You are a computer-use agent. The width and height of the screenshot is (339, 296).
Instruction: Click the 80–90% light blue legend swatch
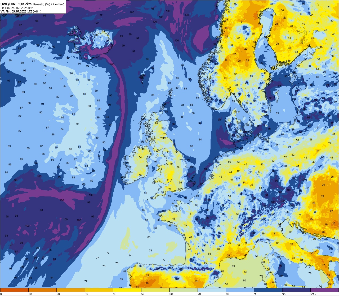point(240,290)
